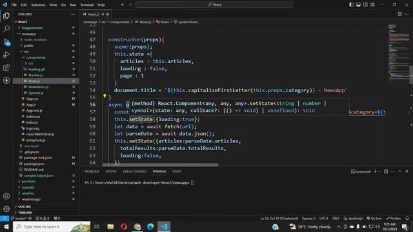Image resolution: width=413 pixels, height=232 pixels.
Task: Collapse the newsapp folder
Action: (x=46, y=34)
